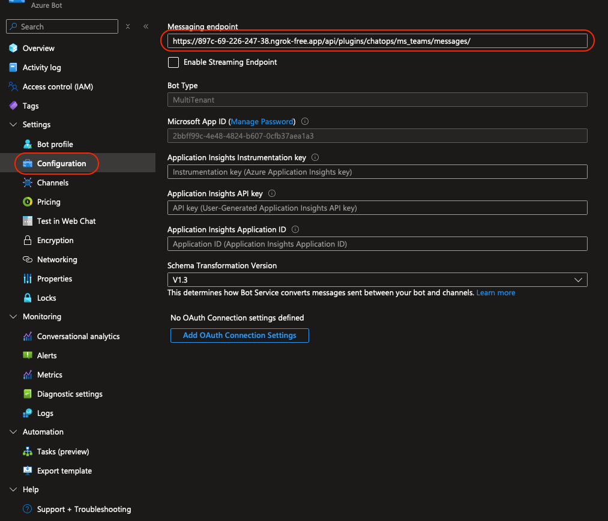Select the Channels menu entry
This screenshot has width=608, height=521.
pyautogui.click(x=53, y=182)
